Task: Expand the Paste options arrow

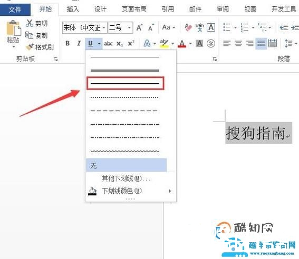Action: click(14, 47)
